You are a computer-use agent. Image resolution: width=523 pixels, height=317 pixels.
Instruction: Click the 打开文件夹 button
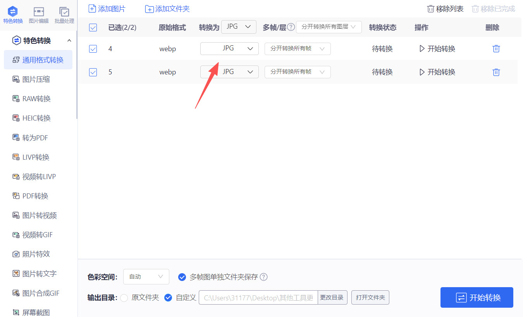(370, 298)
